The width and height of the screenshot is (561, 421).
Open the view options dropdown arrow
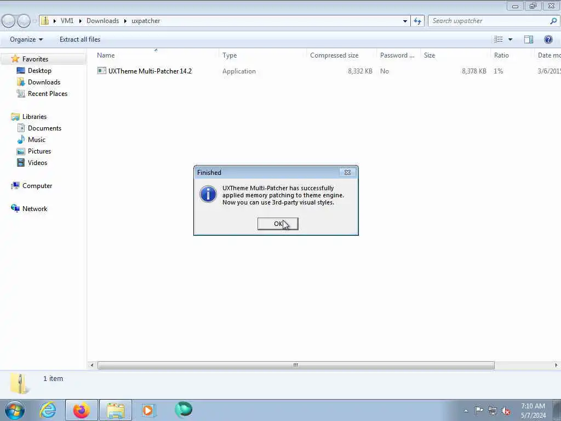point(510,39)
